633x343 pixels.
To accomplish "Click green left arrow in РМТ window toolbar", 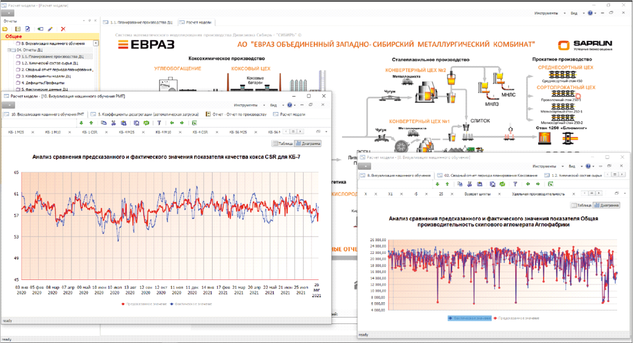I will point(172,123).
